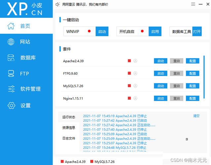This screenshot has width=211, height=165.
Task: Start WNMP with the 启动 button
Action: click(102, 31)
